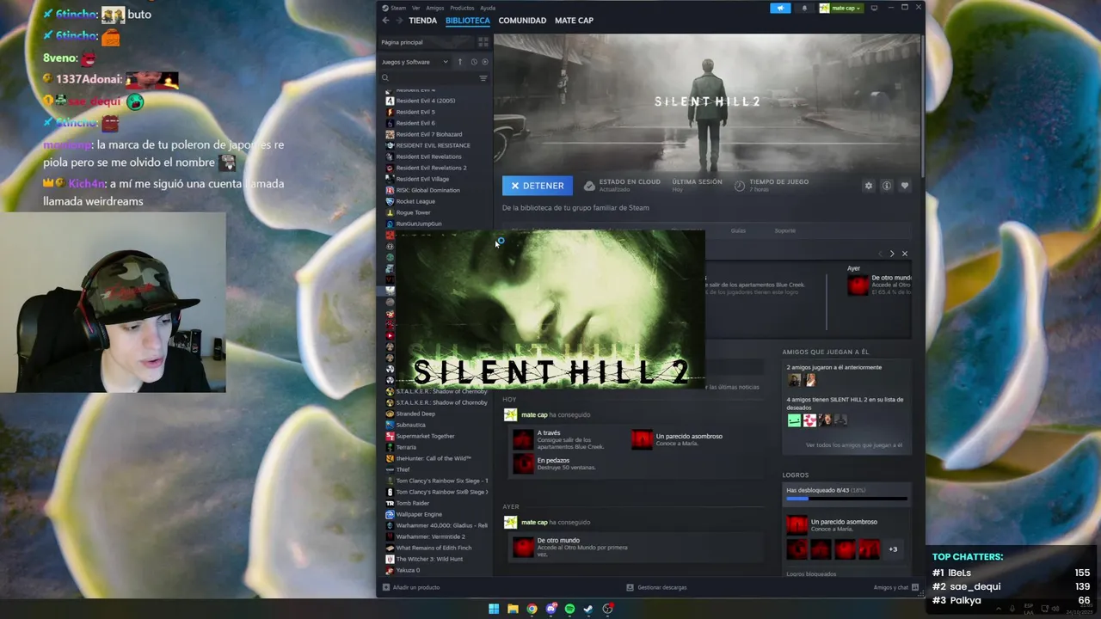Click Añadir un producto

pyautogui.click(x=411, y=587)
